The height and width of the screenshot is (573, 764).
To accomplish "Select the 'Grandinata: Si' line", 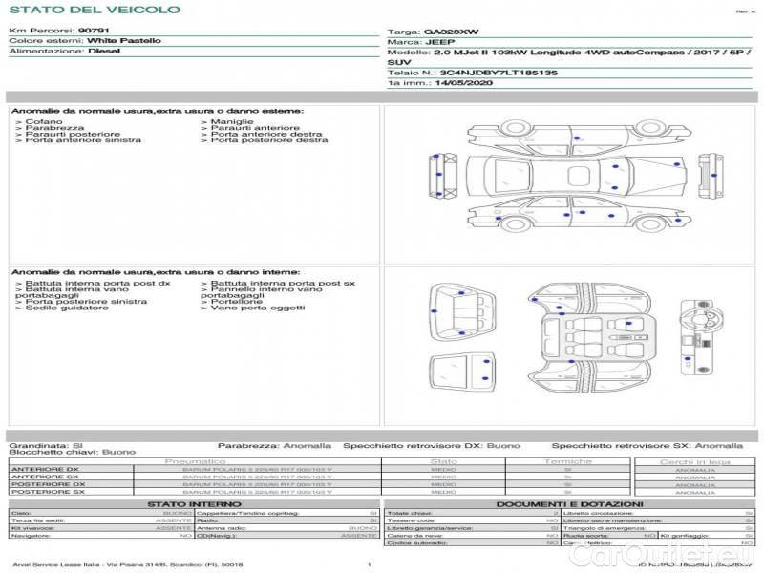I will click(46, 445).
